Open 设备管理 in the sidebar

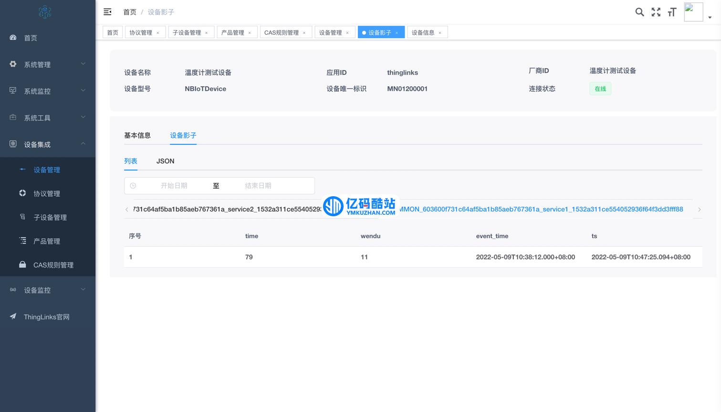click(x=48, y=170)
